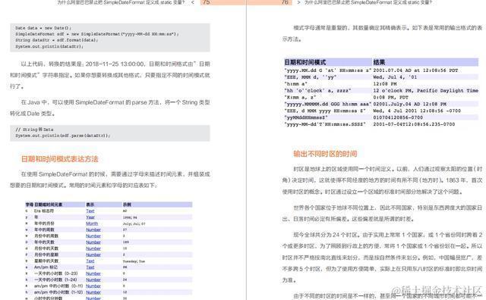Select the result 0:08 PM, PDT
The height and width of the screenshot is (300, 486).
pyautogui.click(x=391, y=98)
